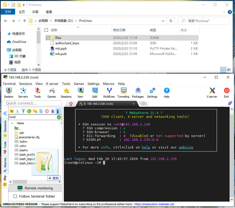Uncheck the files folder checkbox
Screen dimensions: 235x208
pyautogui.click(x=48, y=38)
